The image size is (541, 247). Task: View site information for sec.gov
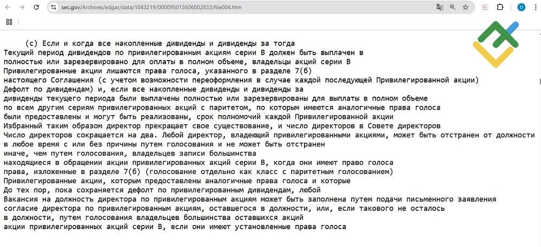[x=53, y=7]
